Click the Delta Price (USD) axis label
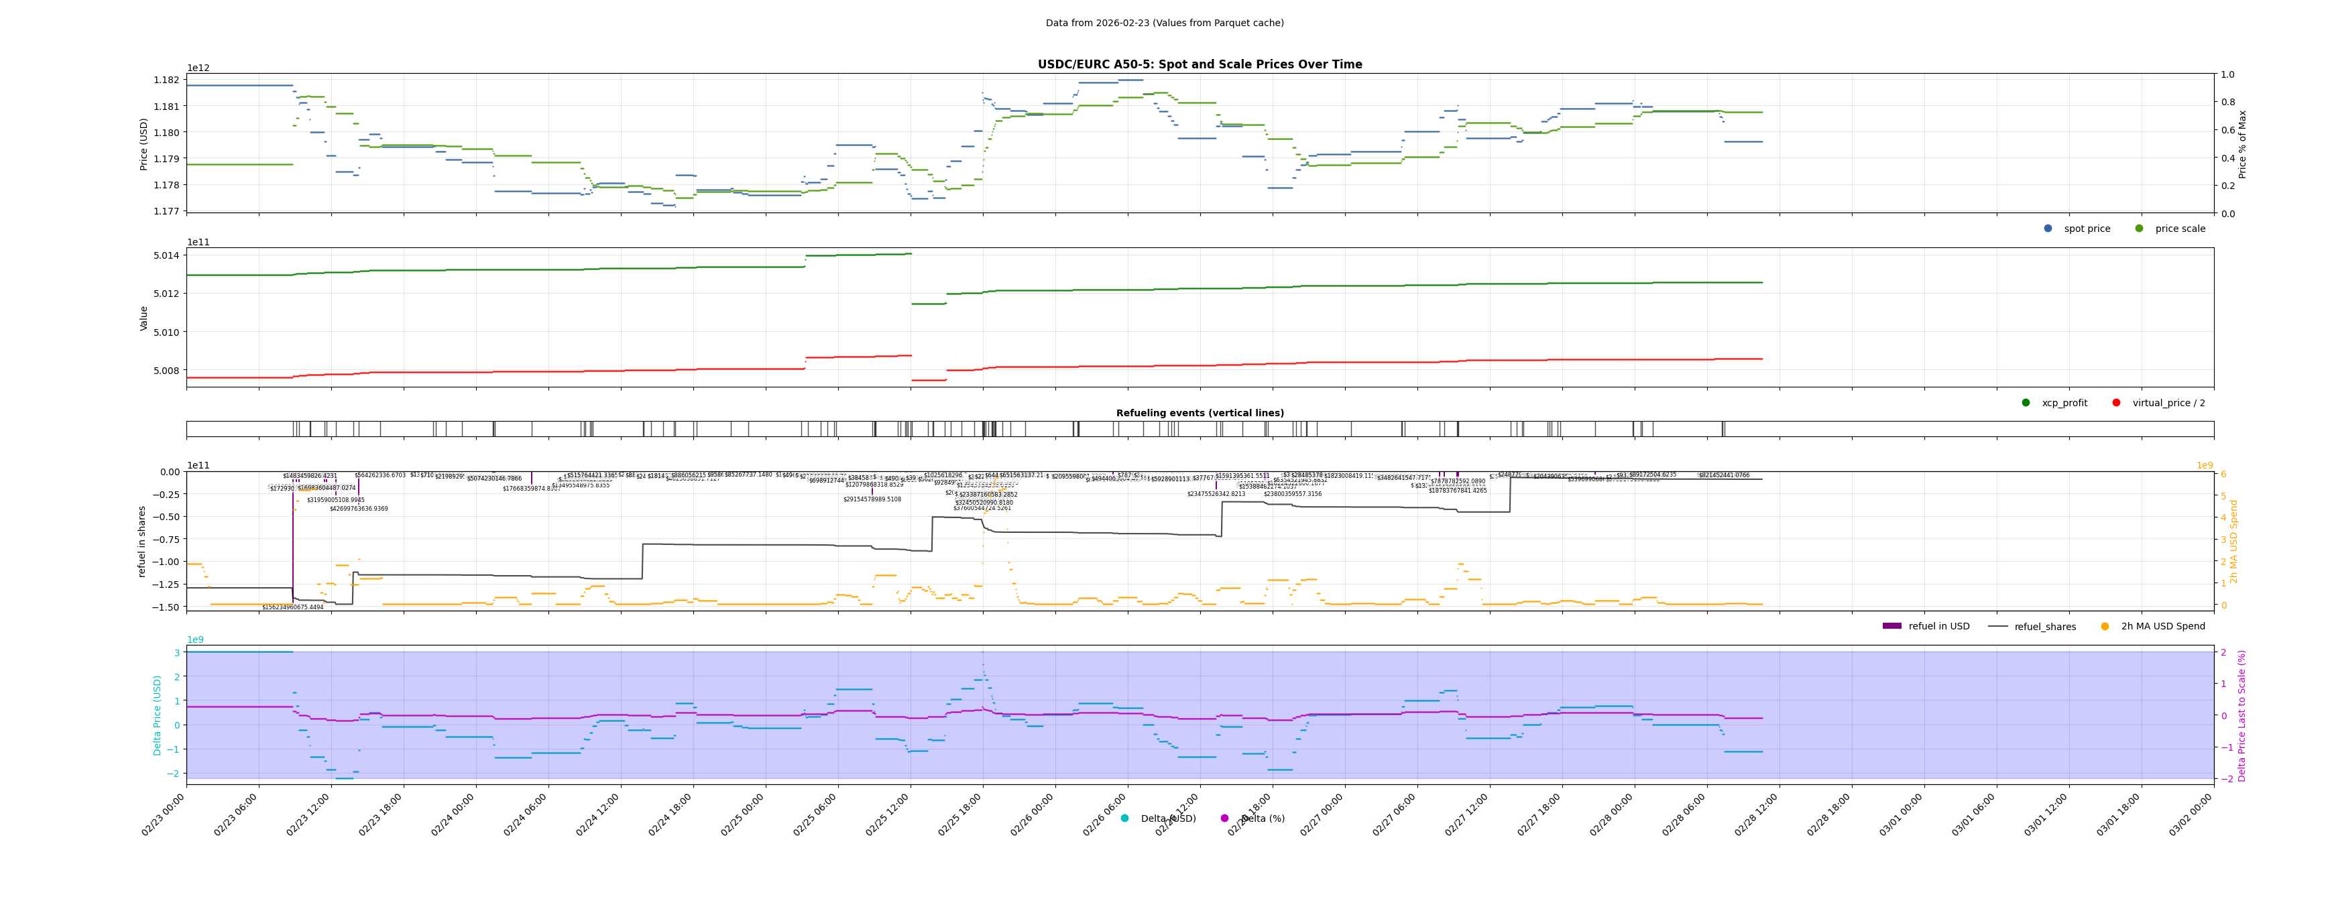The height and width of the screenshot is (923, 2330). point(158,715)
